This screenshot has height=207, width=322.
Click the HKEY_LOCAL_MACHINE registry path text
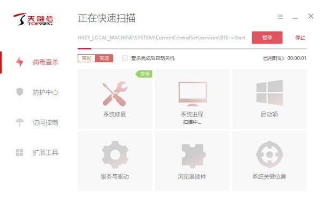(162, 38)
